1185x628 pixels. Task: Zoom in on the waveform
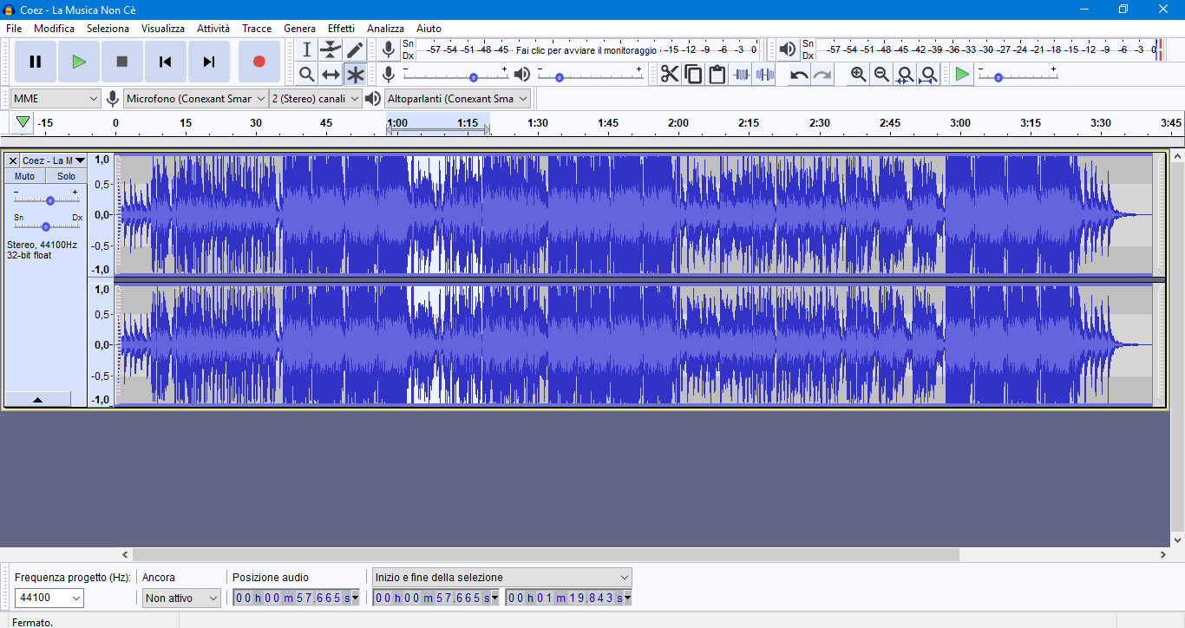click(858, 75)
